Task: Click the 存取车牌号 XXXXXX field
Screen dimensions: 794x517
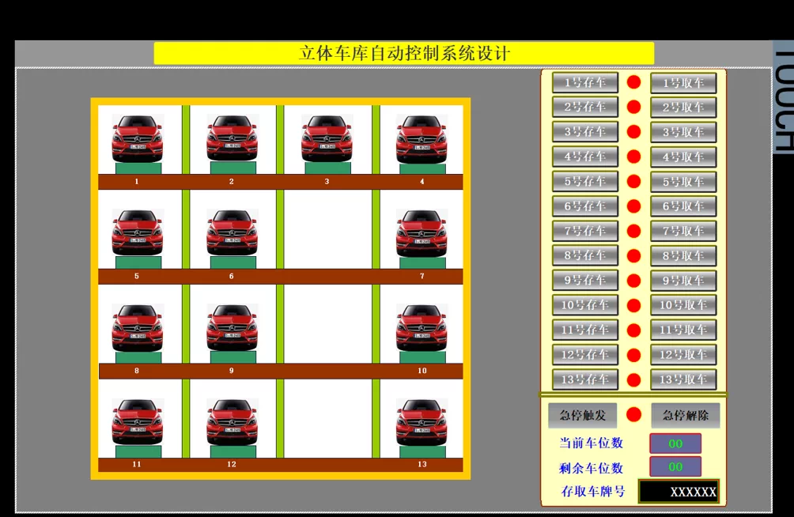Action: click(x=679, y=491)
